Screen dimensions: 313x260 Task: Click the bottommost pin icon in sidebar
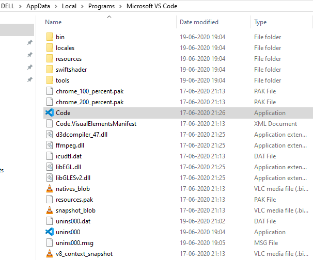click(30, 80)
